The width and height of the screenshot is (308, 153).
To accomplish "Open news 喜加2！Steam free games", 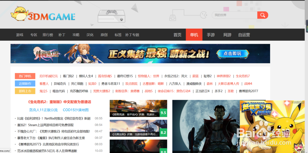I will pyautogui.click(x=45, y=125).
